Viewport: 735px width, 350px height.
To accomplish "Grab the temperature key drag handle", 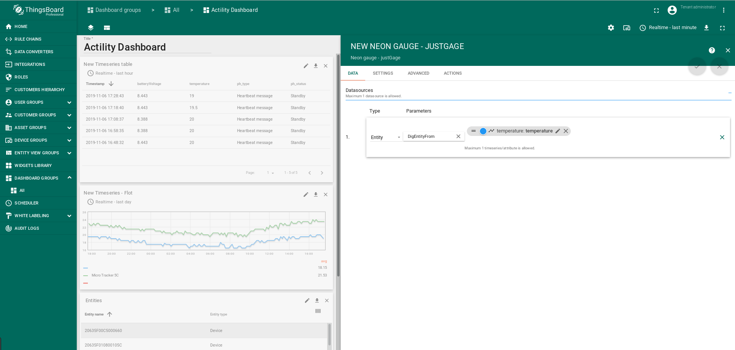I will 473,131.
